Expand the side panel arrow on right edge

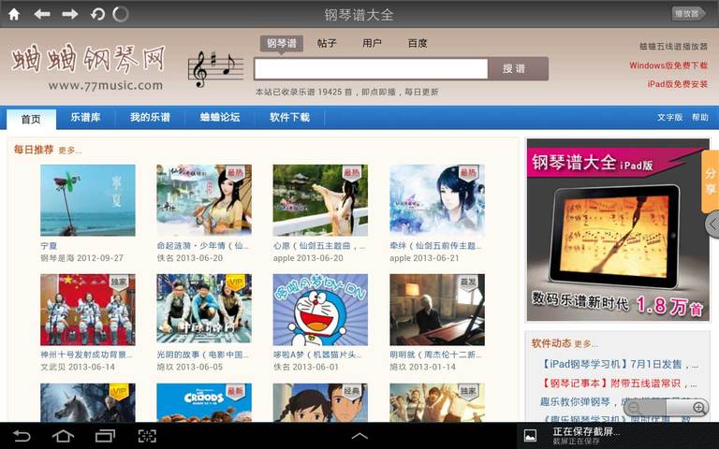[712, 224]
